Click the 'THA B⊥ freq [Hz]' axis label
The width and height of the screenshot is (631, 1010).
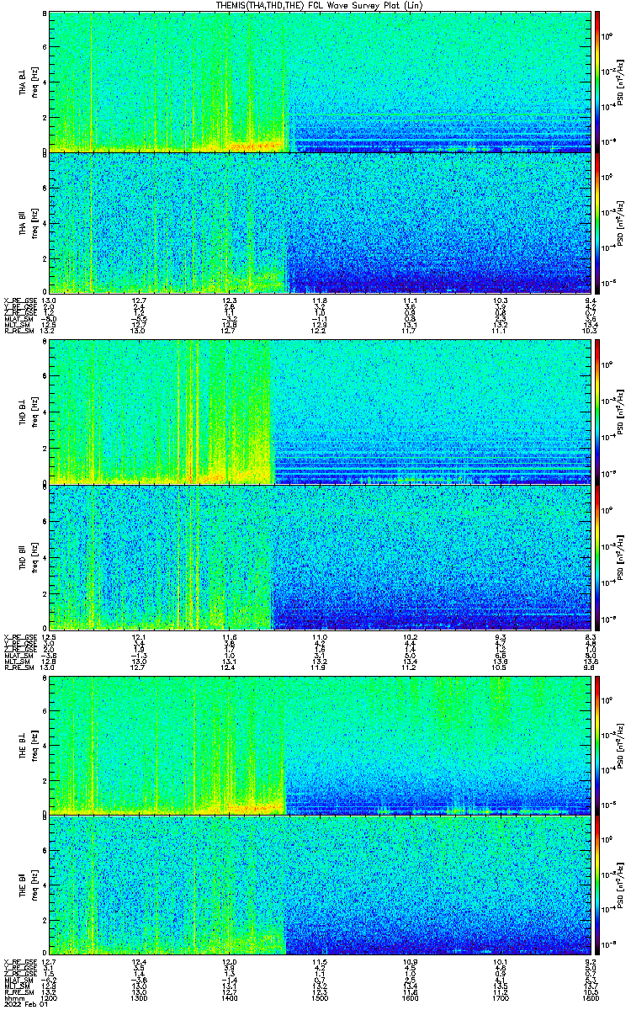29,82
